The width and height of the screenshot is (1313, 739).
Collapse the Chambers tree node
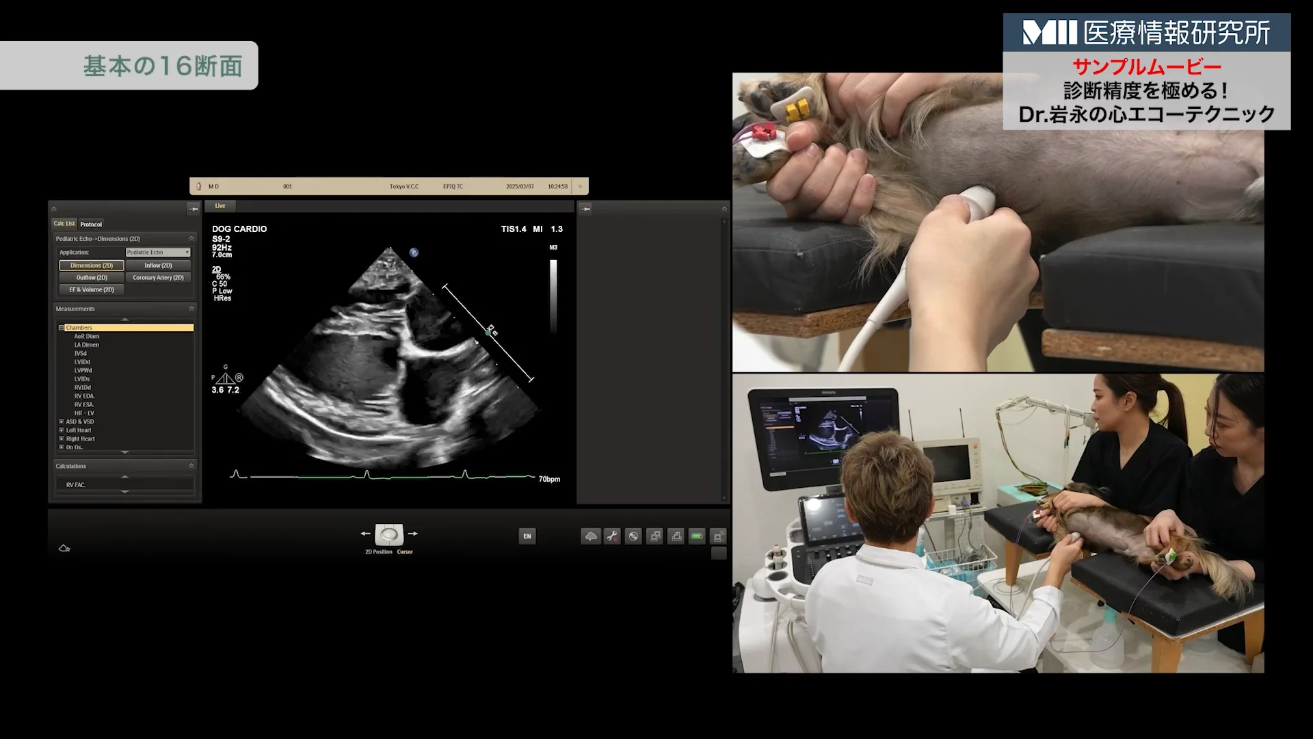[61, 328]
